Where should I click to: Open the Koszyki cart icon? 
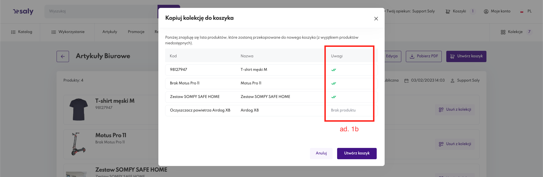[448, 12]
